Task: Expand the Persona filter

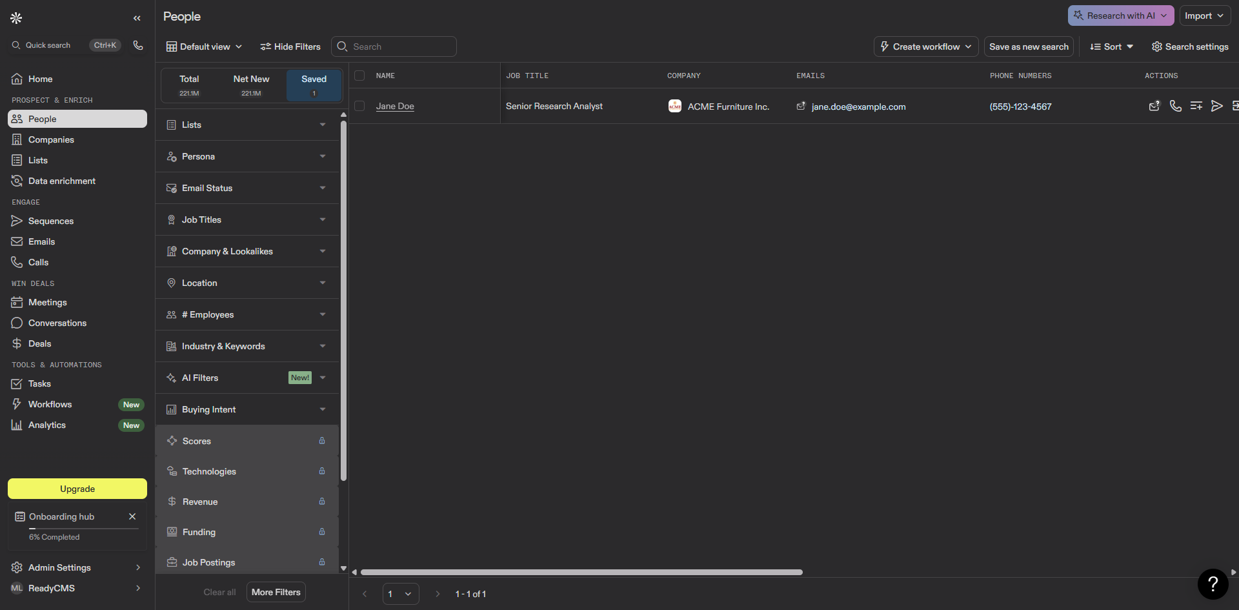Action: [x=247, y=156]
